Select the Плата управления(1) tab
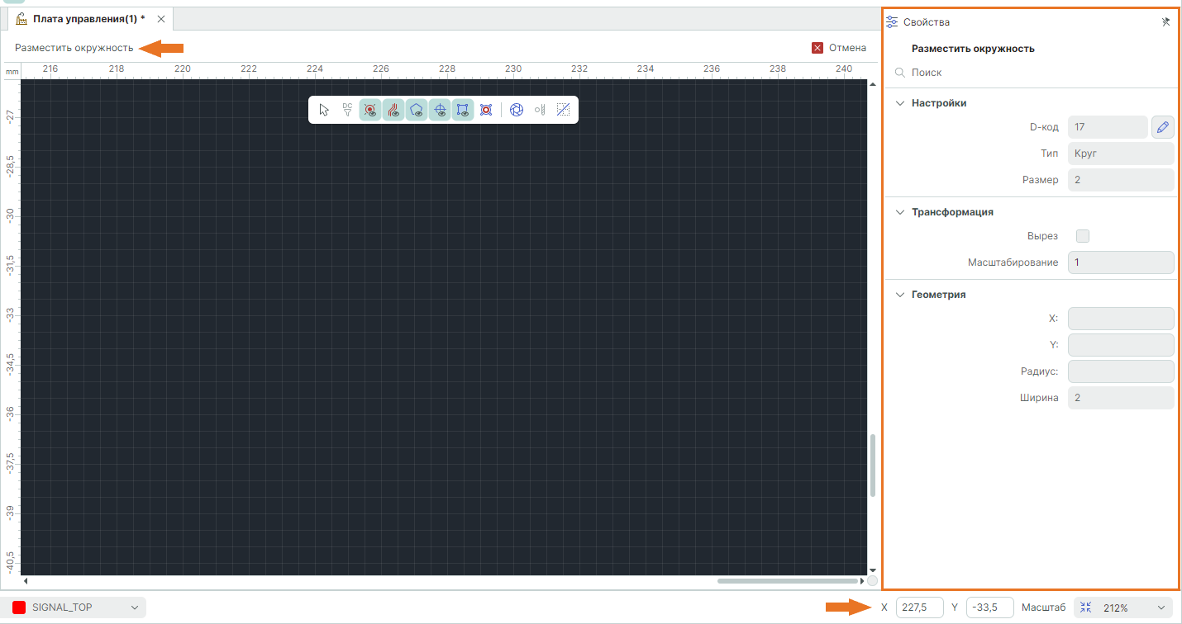Viewport: 1182px width, 624px height. click(88, 19)
